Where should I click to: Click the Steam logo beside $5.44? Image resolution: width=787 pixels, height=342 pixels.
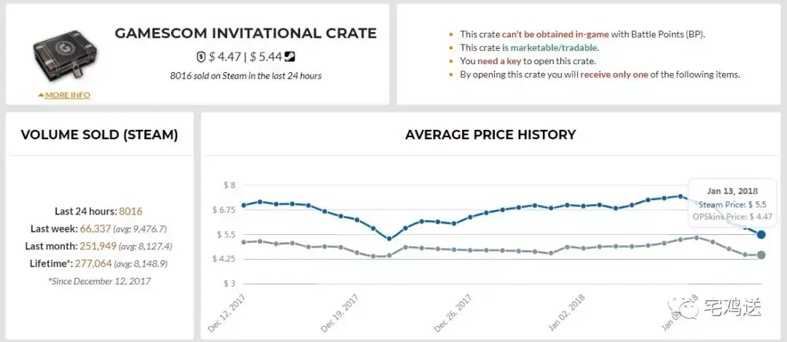(290, 56)
